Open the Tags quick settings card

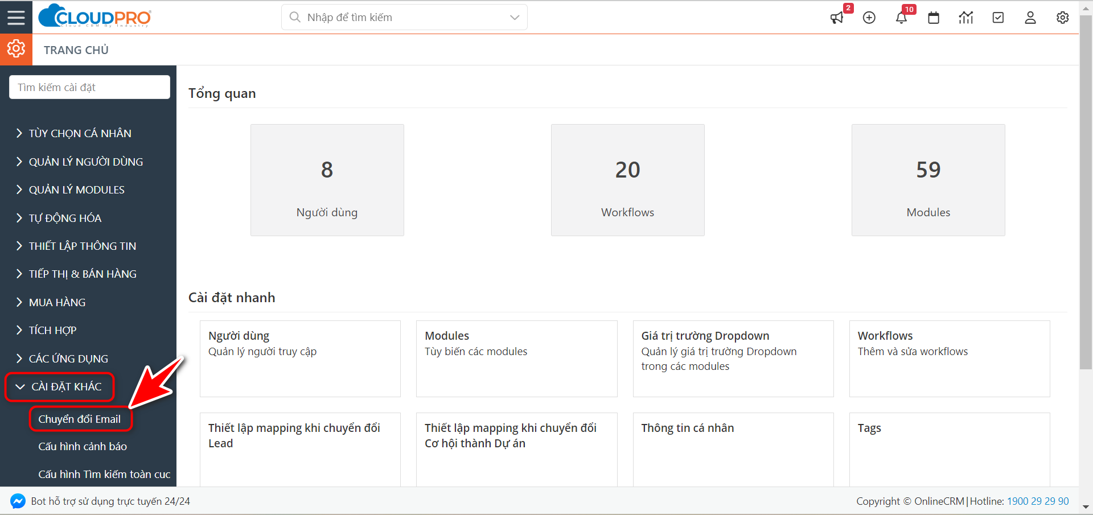tap(950, 450)
